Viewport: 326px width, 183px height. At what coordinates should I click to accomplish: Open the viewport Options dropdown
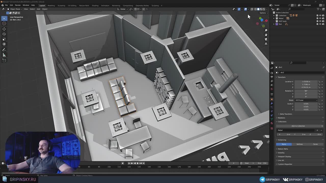263,13
